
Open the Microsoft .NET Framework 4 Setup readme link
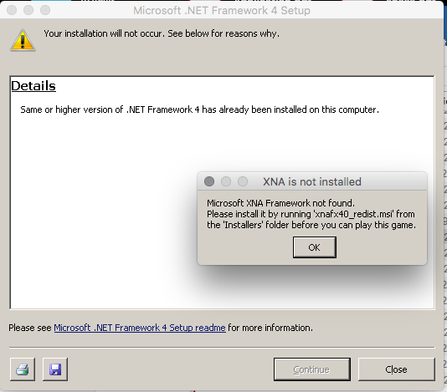[140, 328]
